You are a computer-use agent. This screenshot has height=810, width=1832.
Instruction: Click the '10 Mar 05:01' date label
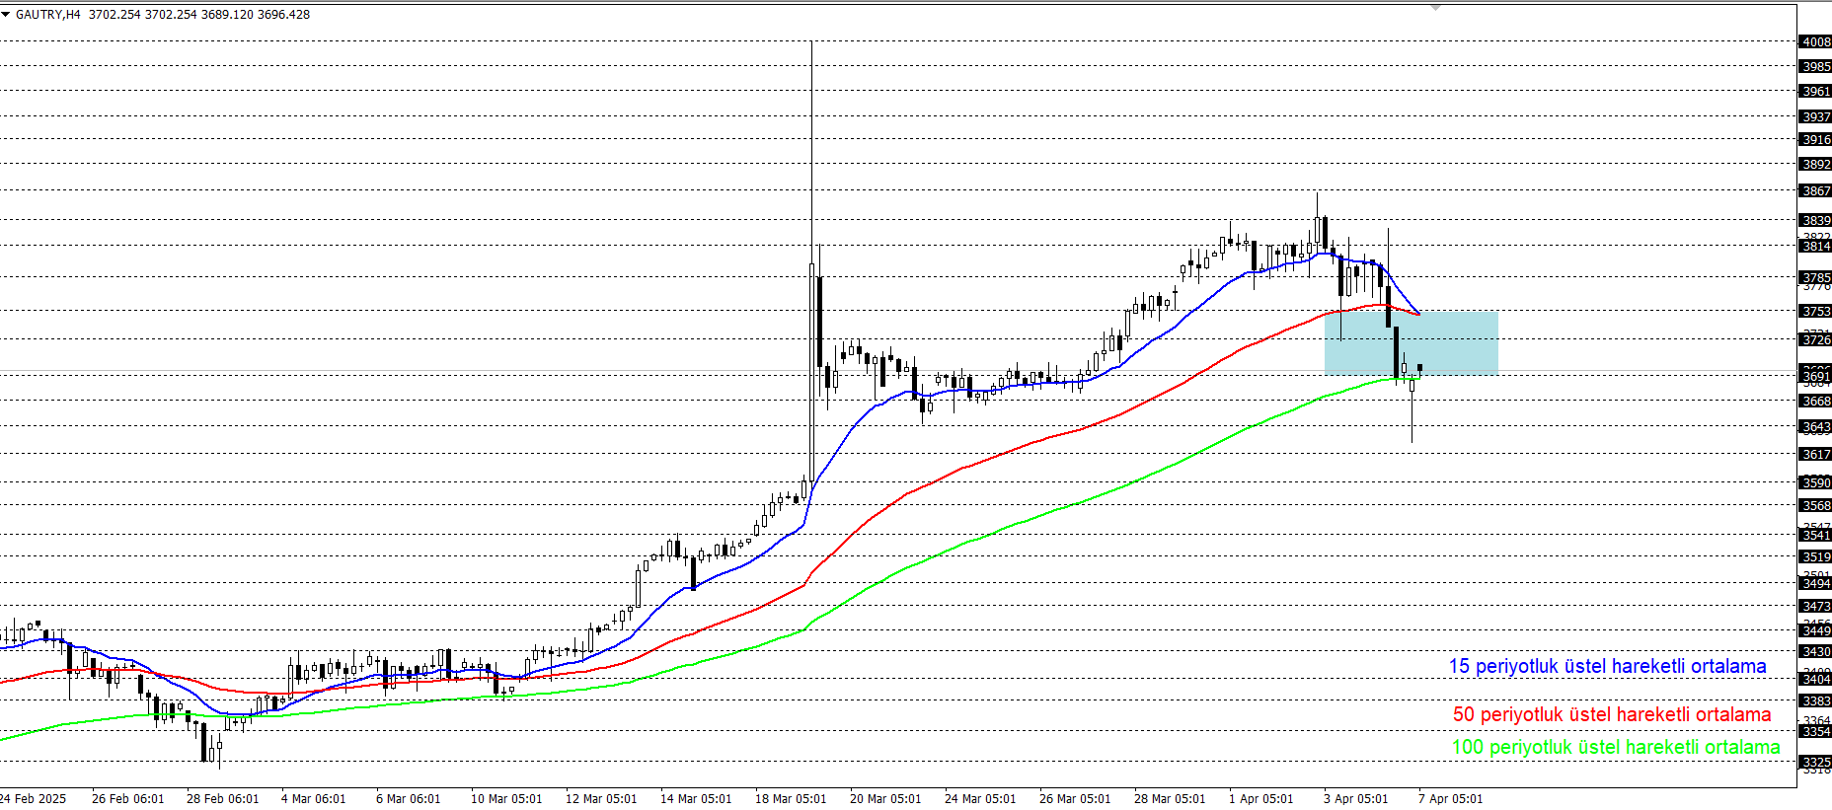point(506,798)
